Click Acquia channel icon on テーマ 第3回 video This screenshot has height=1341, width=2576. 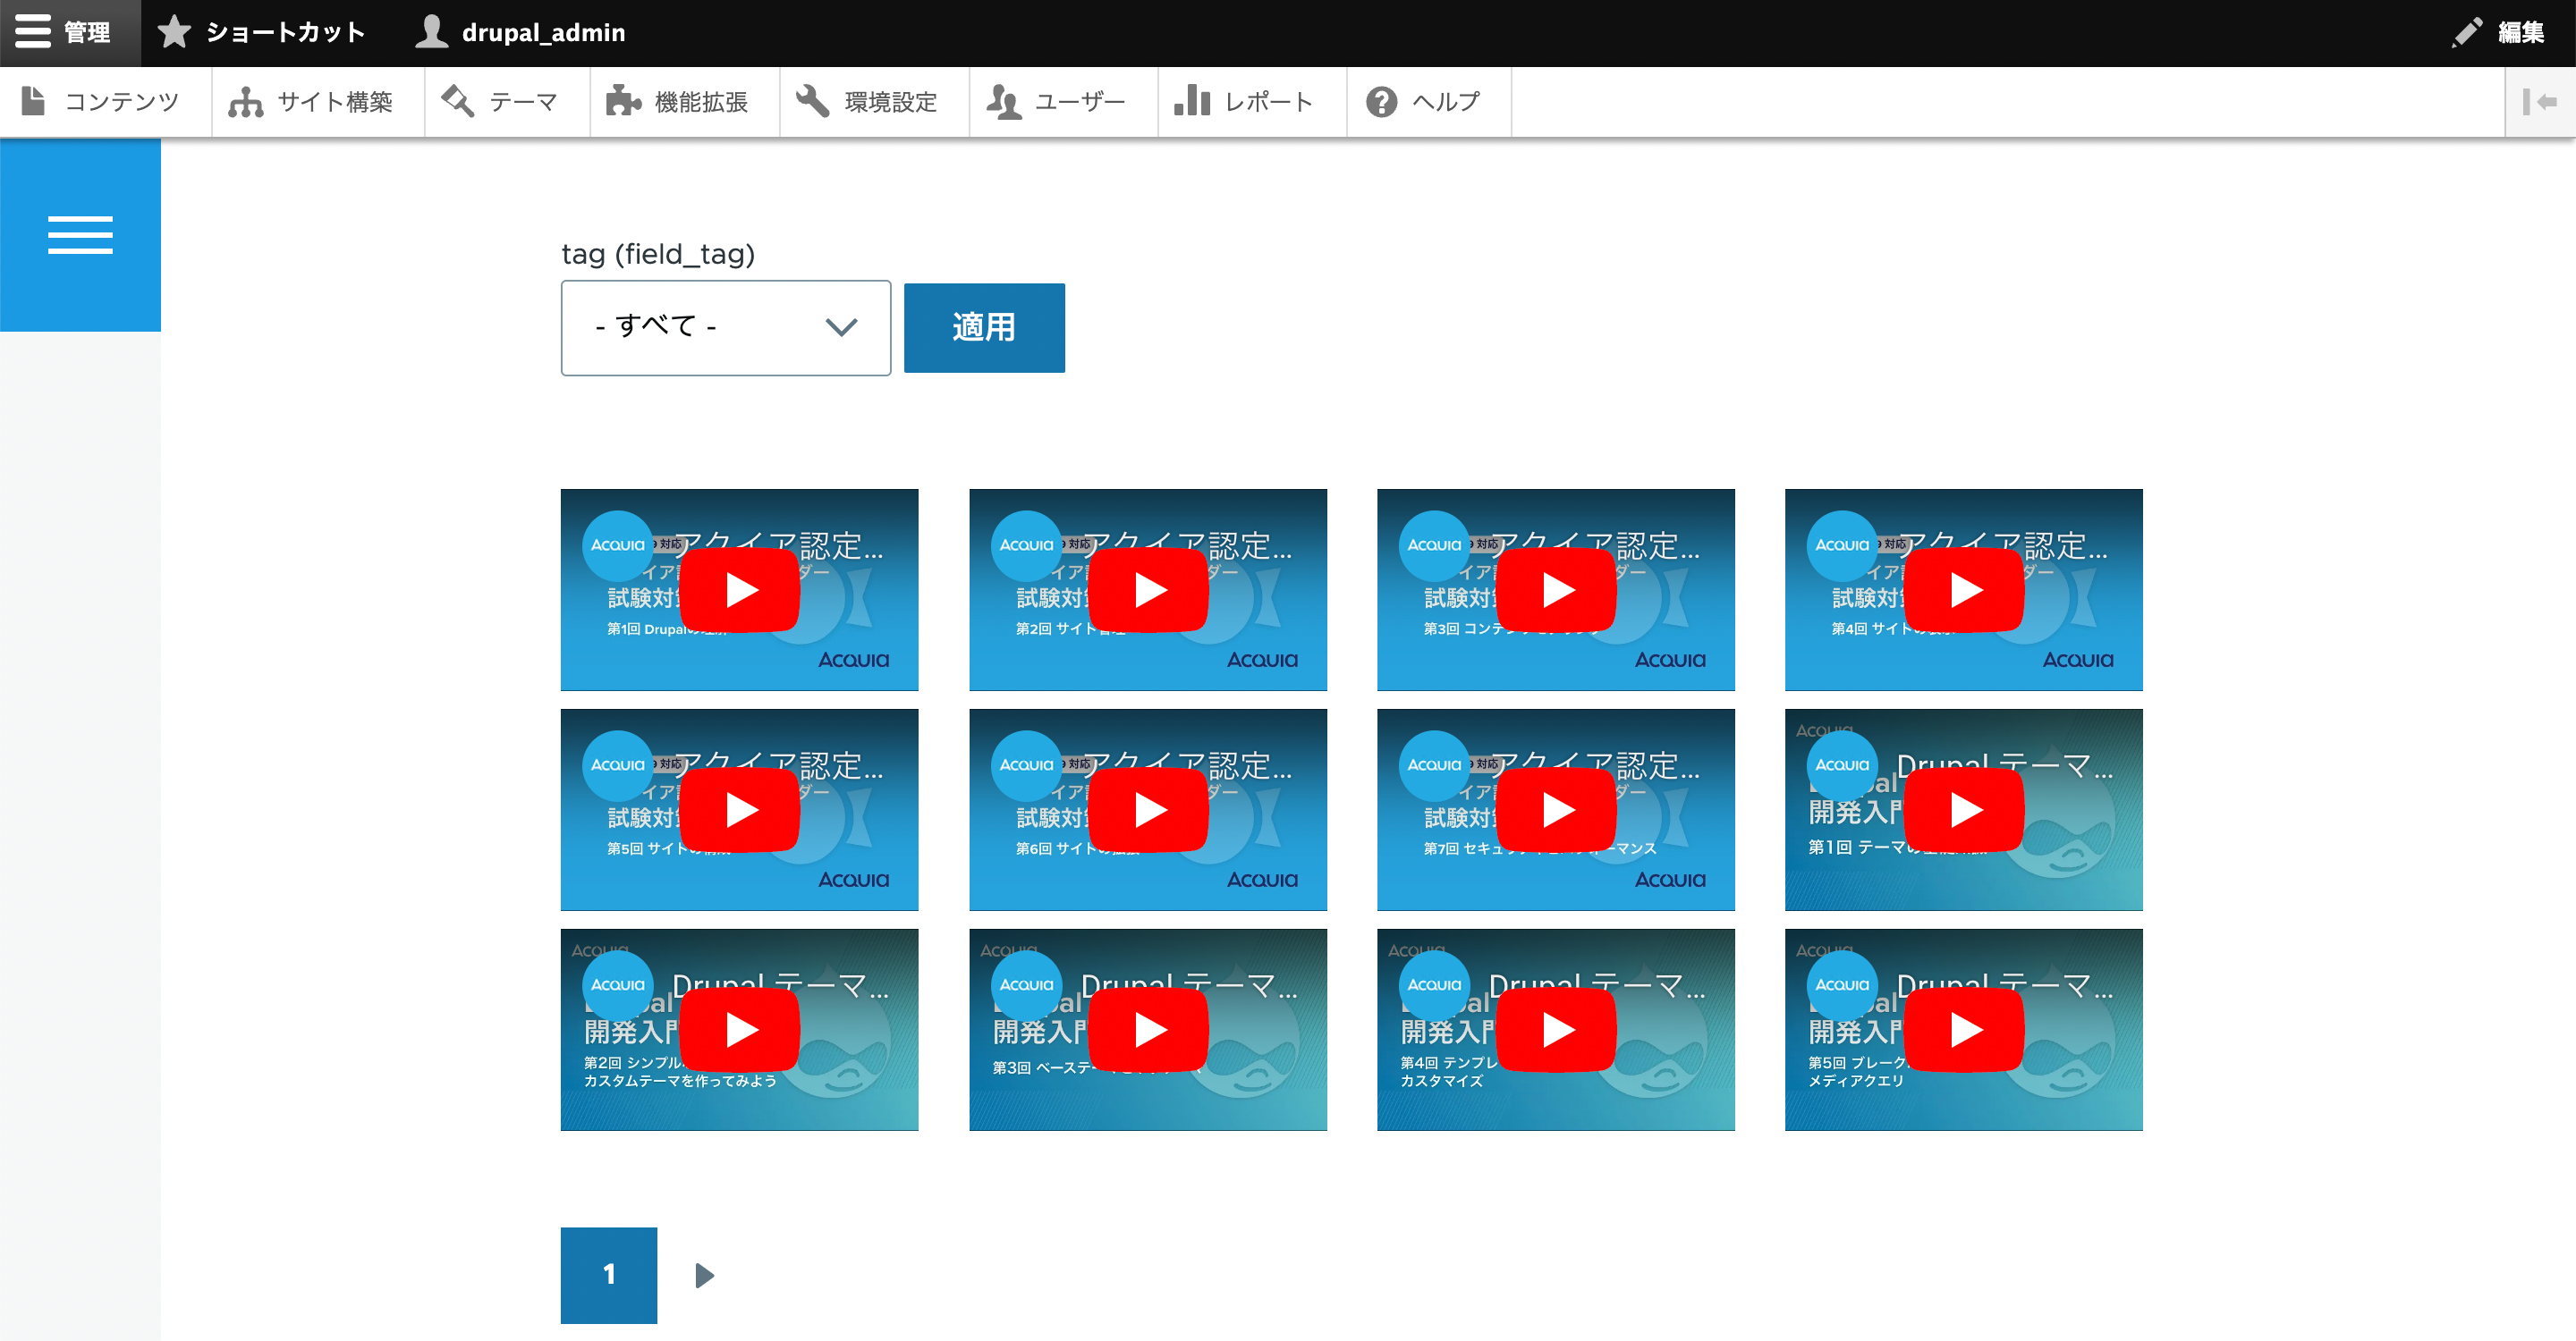point(1026,985)
